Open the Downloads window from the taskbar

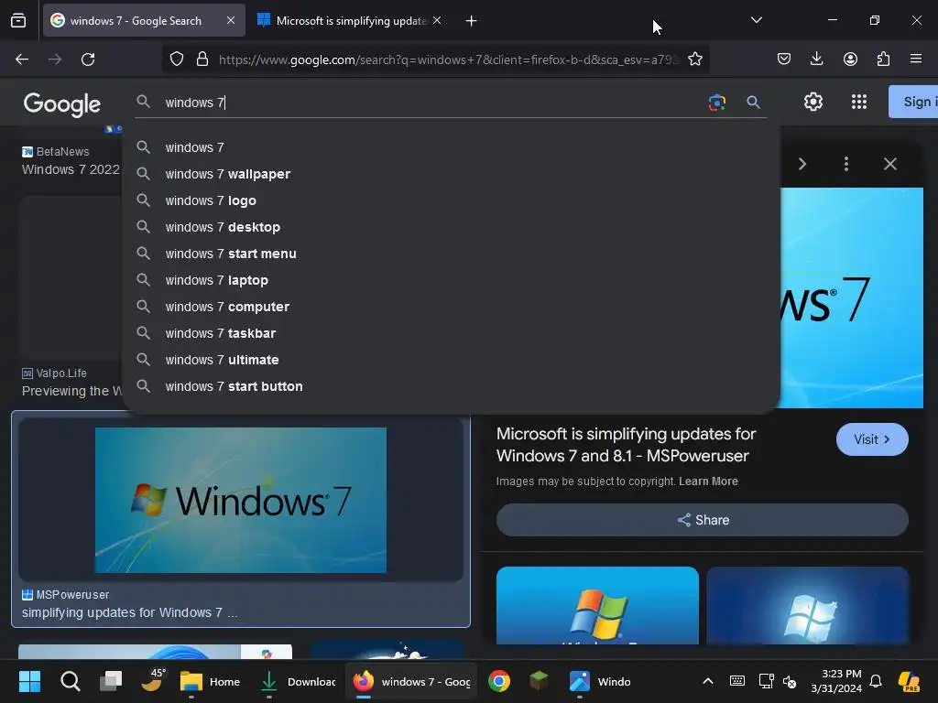tap(300, 681)
